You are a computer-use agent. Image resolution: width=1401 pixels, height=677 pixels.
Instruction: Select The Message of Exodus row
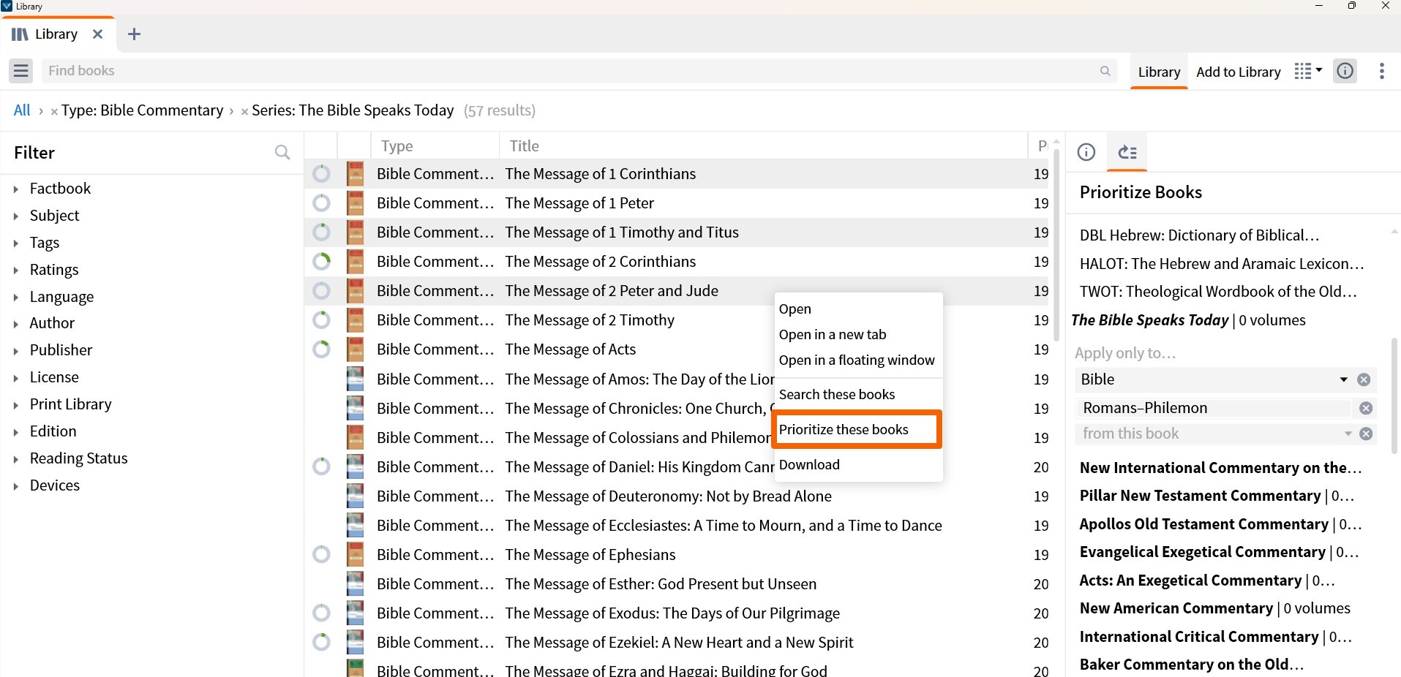click(676, 613)
